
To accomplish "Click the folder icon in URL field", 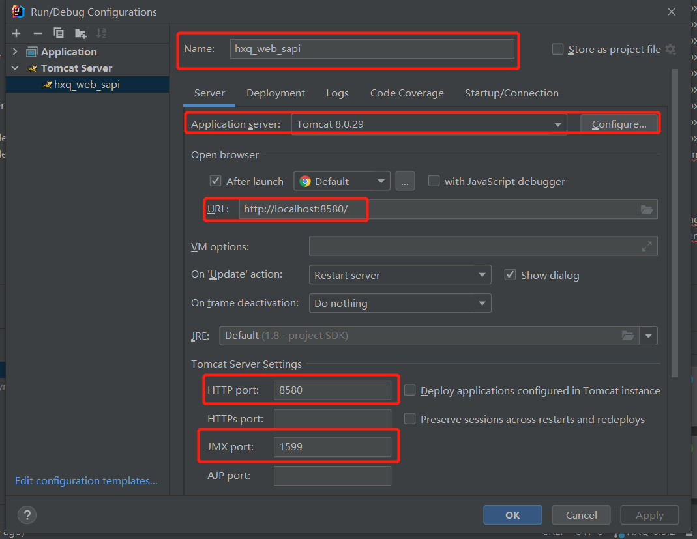I will coord(647,209).
